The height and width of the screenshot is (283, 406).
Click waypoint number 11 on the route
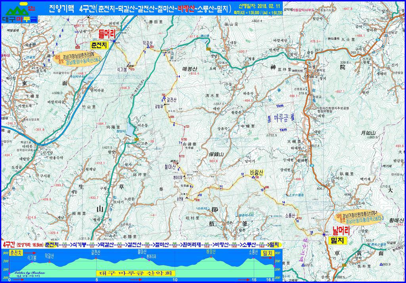[221, 187]
